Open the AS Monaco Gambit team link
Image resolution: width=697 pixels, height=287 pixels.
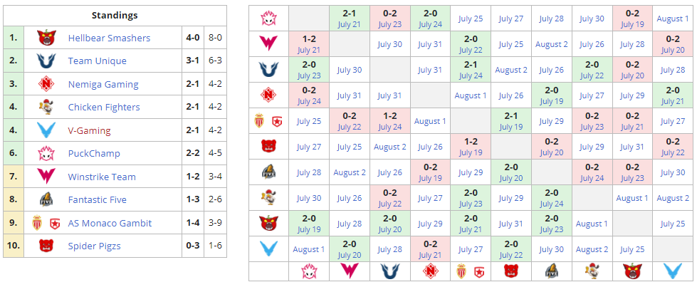110,223
